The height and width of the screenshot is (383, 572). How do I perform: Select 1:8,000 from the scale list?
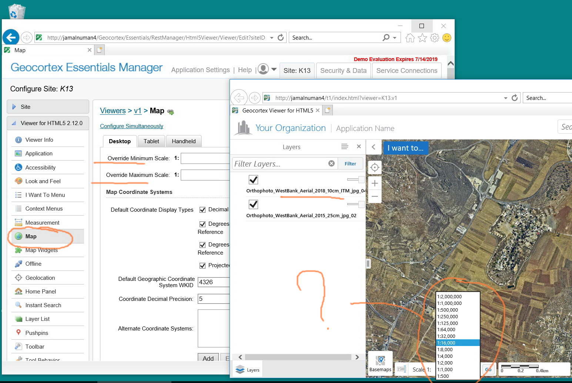458,349
